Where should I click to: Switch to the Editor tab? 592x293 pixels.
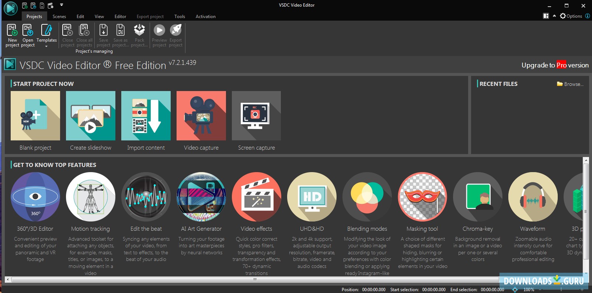click(x=120, y=16)
